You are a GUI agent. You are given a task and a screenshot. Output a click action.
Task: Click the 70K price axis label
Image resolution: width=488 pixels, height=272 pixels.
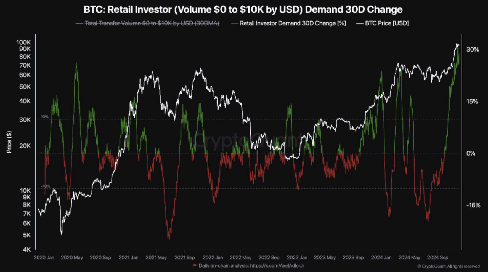25,65
